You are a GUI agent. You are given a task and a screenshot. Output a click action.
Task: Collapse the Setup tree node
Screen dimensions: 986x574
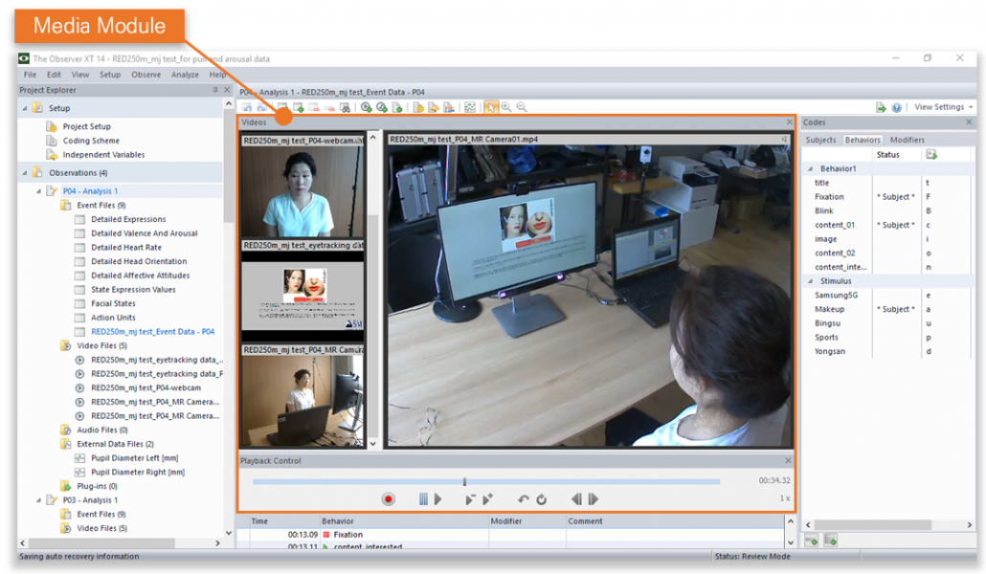[25, 108]
